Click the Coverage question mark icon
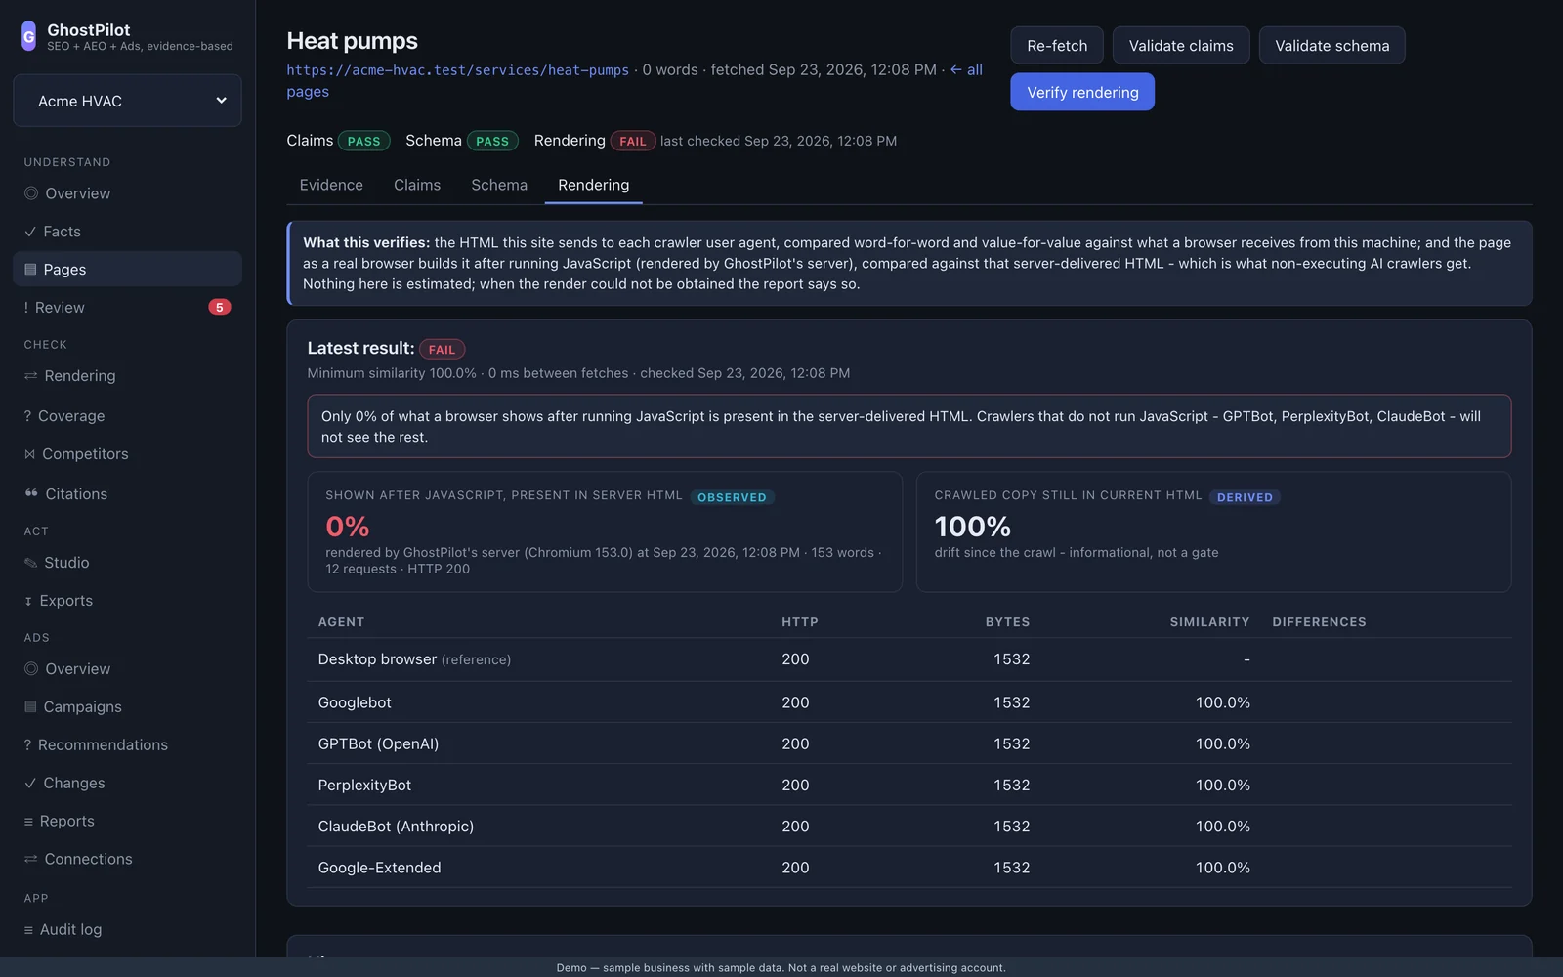This screenshot has width=1563, height=977. pos(27,416)
